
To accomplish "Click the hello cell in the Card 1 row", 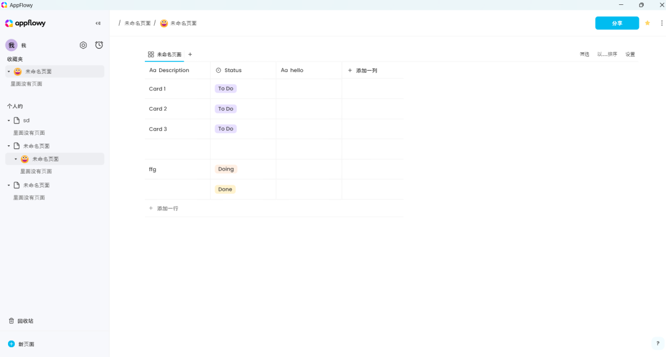I will click(x=309, y=89).
